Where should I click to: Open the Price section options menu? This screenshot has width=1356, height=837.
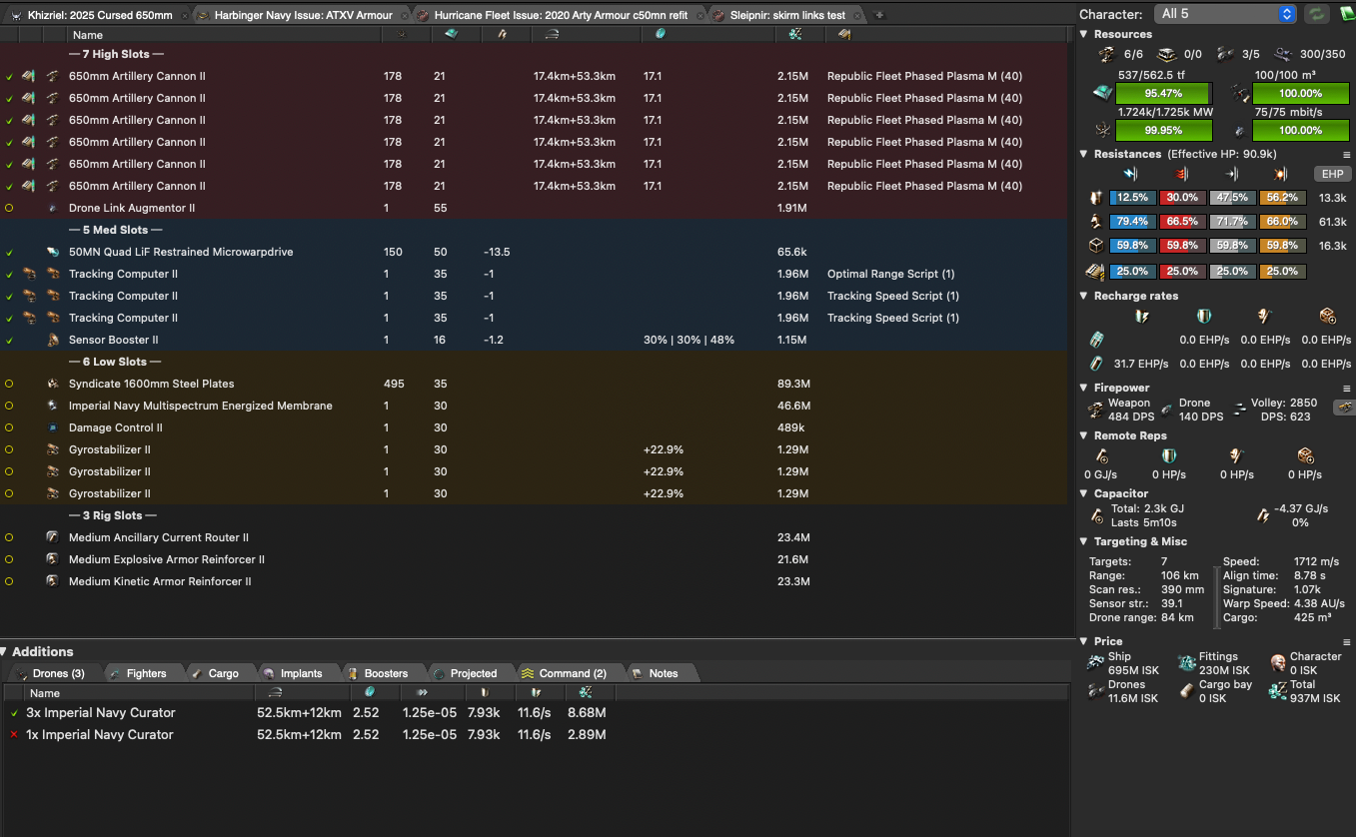point(1346,642)
